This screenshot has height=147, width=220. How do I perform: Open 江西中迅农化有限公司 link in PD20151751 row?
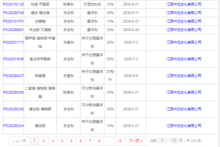(184, 21)
